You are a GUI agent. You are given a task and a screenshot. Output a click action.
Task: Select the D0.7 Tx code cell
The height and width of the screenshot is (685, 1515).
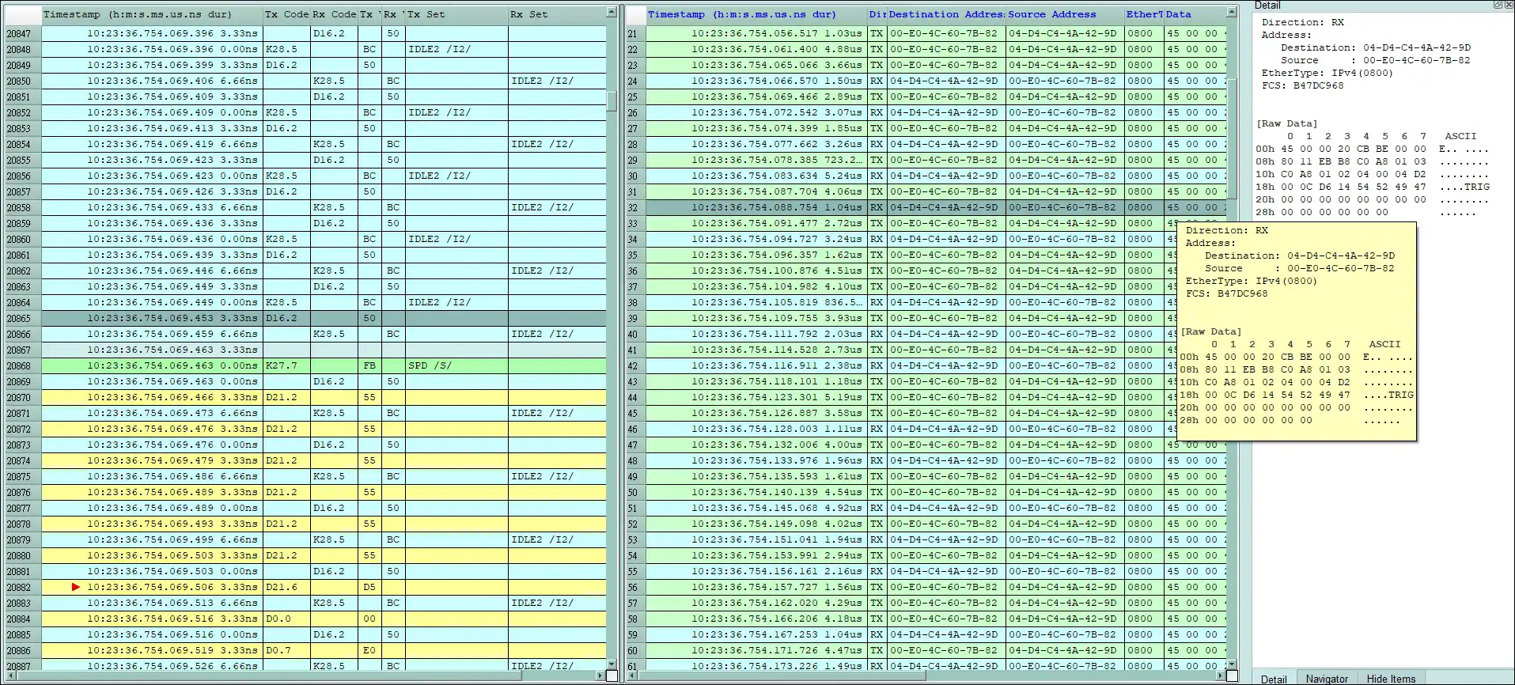(x=286, y=650)
